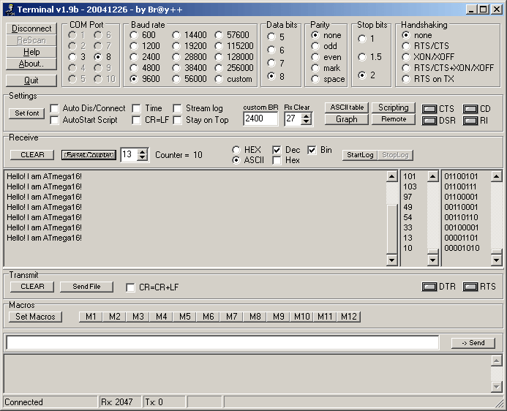Run macro M5
507x411 pixels.
tap(184, 317)
